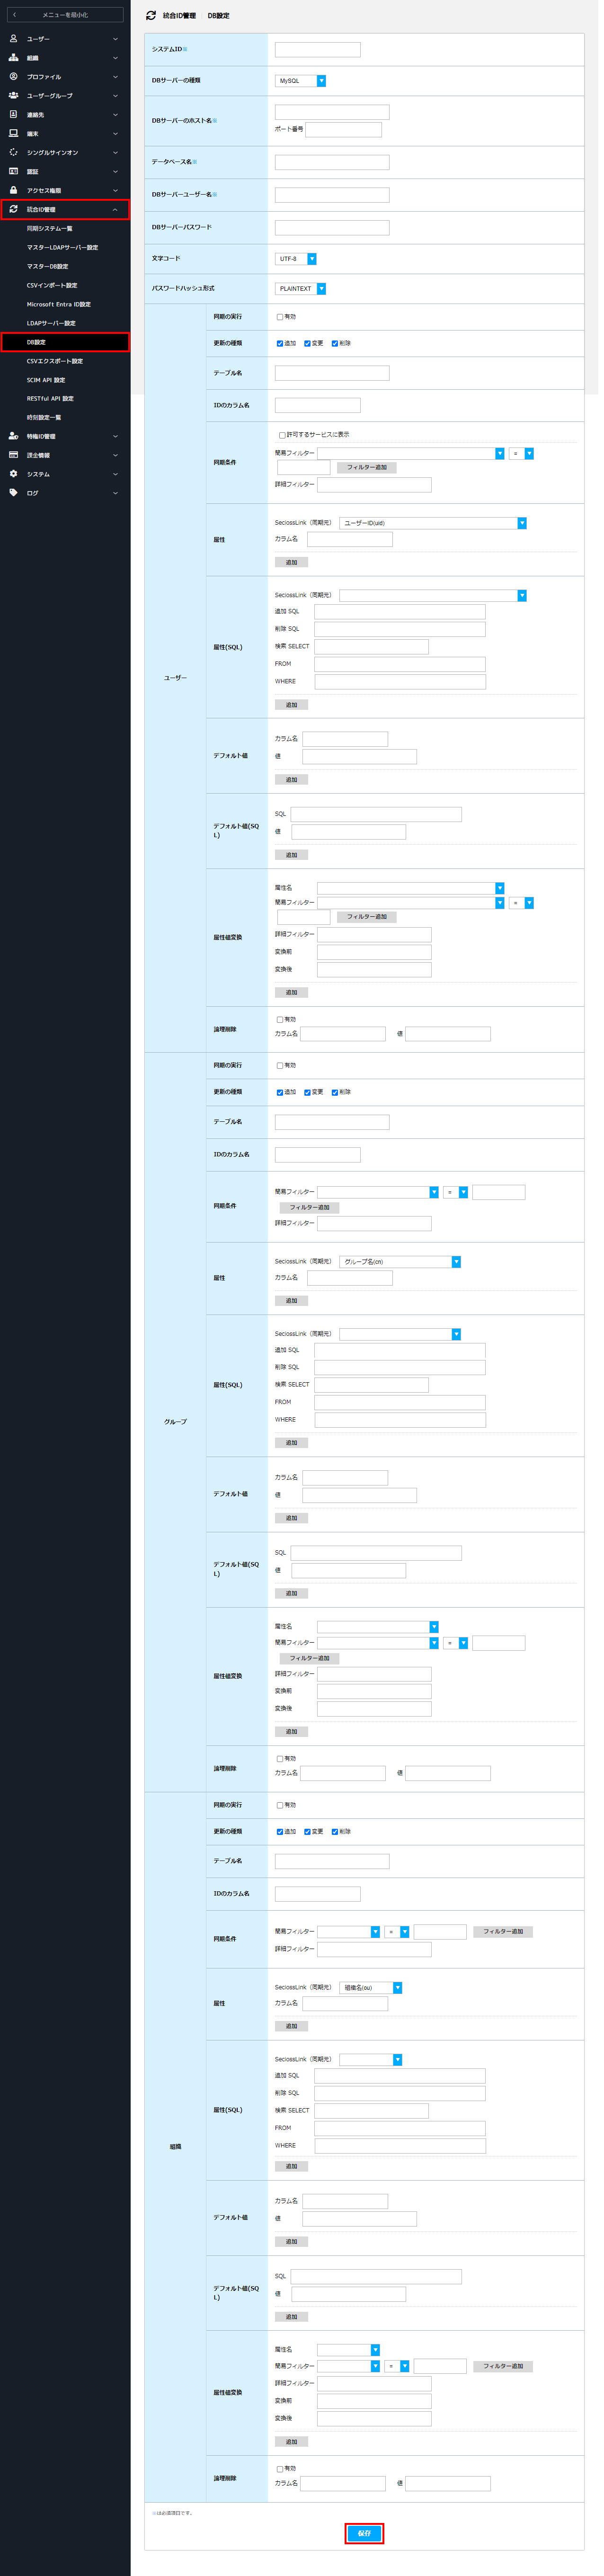Click the 課金情報 credit card icon
The width and height of the screenshot is (604, 2576).
click(13, 455)
